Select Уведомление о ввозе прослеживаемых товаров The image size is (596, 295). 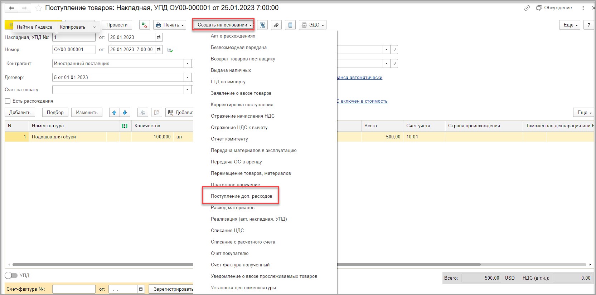pyautogui.click(x=264, y=276)
